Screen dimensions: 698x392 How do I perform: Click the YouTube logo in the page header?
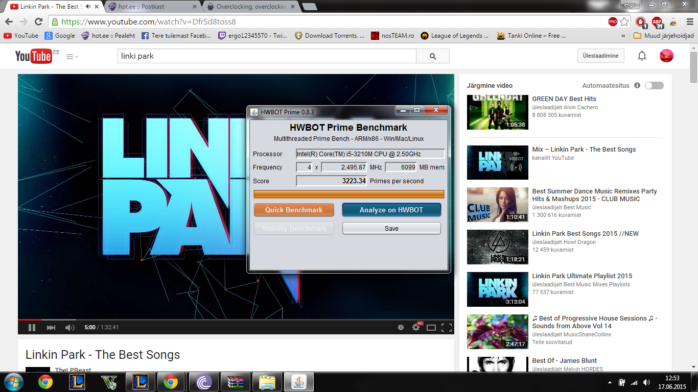pyautogui.click(x=34, y=56)
